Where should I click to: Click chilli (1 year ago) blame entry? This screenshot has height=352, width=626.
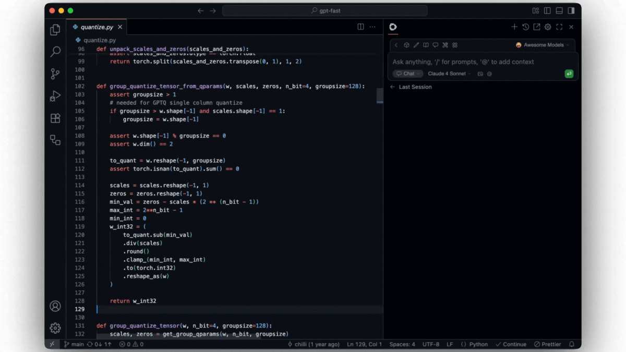[314, 344]
